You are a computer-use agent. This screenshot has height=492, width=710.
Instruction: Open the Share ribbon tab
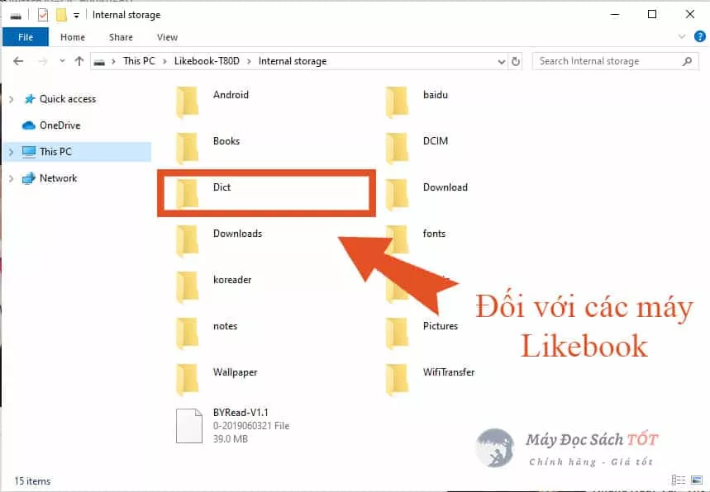(x=121, y=37)
